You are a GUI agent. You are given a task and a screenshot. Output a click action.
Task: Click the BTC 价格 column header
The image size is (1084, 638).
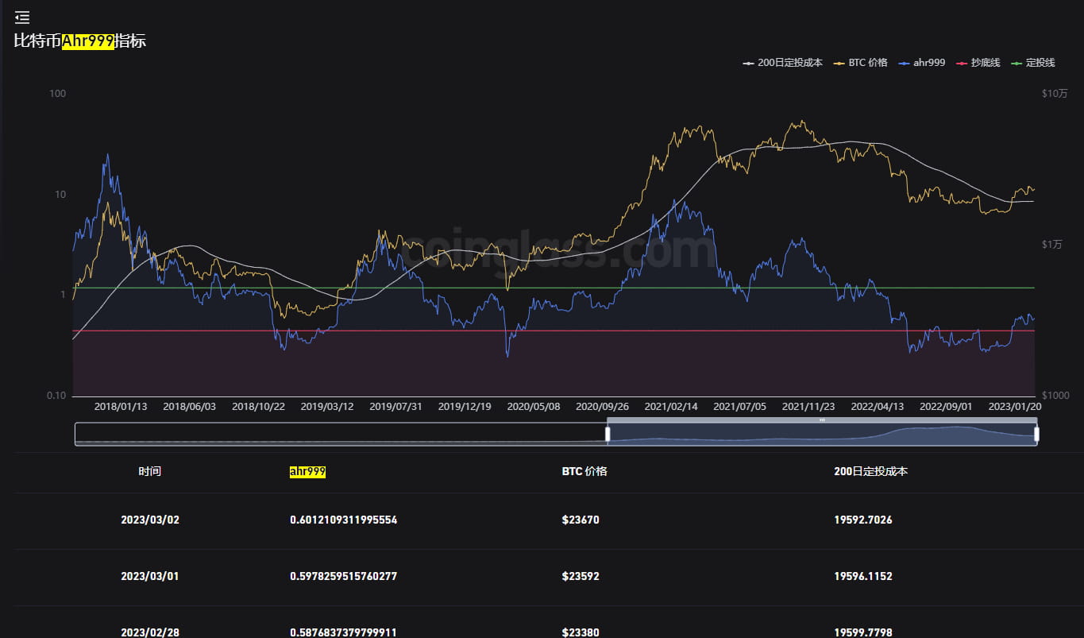(584, 471)
